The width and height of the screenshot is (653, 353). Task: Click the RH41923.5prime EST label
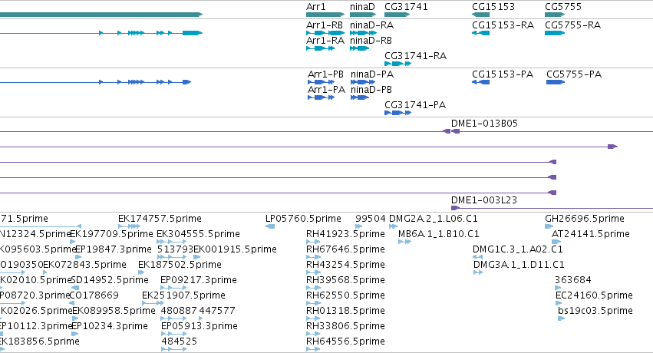click(x=345, y=234)
